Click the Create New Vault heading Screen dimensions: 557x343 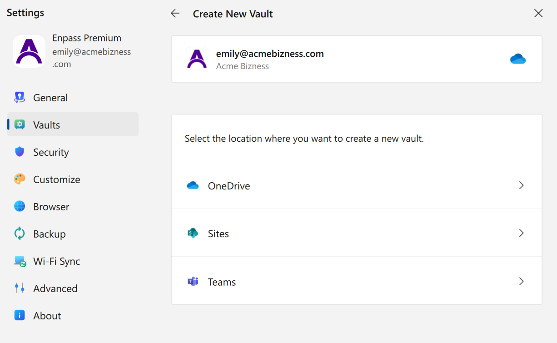tap(233, 14)
